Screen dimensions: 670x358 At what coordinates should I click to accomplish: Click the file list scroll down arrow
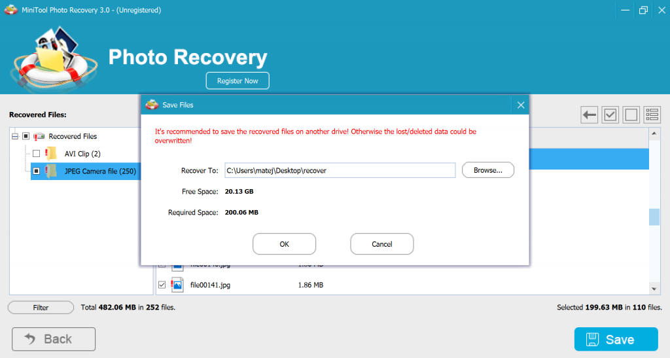(654, 289)
